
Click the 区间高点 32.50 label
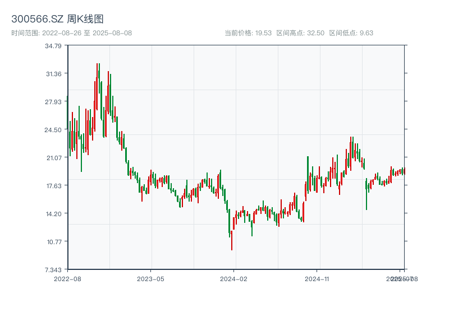click(x=300, y=33)
